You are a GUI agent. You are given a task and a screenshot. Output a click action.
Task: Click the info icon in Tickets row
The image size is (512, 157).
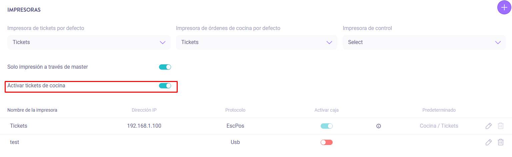(x=378, y=126)
